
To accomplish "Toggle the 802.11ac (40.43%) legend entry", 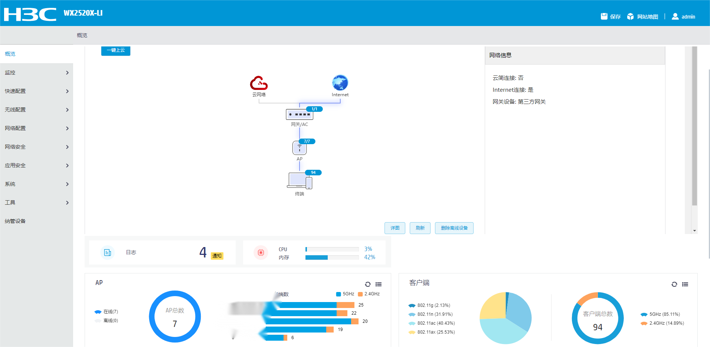I will 432,323.
